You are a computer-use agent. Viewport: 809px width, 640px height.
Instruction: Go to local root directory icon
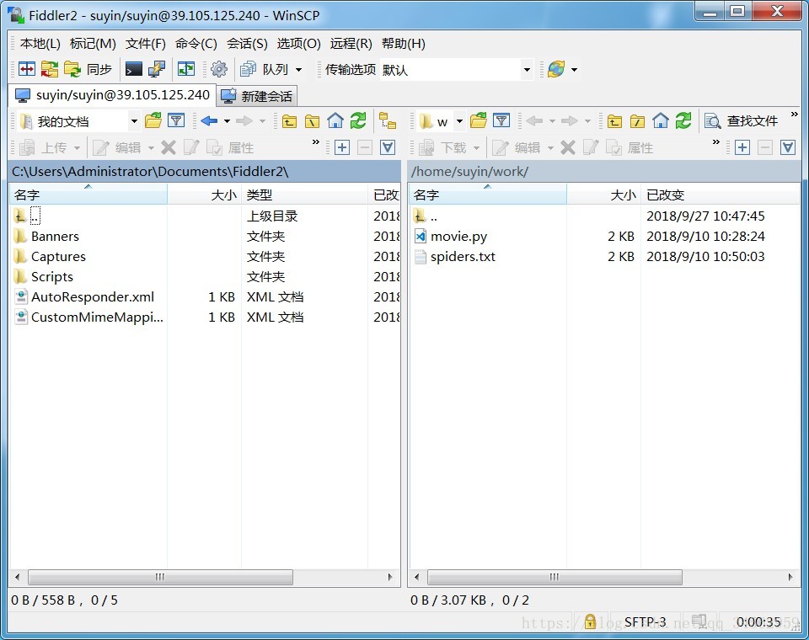click(312, 120)
